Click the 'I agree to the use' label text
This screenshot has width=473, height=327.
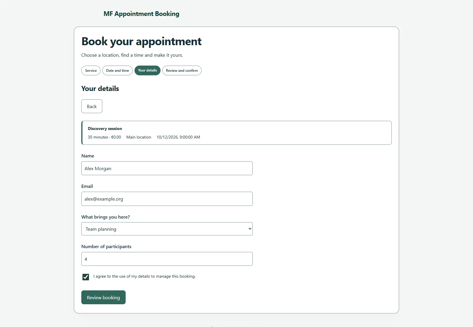pyautogui.click(x=144, y=276)
